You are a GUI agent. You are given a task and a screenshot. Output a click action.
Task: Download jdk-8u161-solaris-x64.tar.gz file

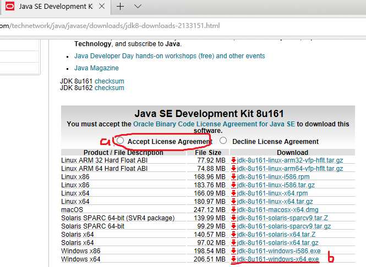(x=277, y=243)
